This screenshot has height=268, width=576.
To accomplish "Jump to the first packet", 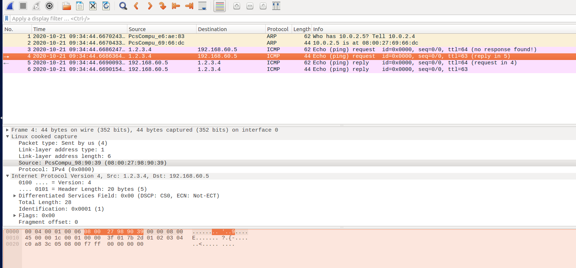I will pyautogui.click(x=176, y=6).
